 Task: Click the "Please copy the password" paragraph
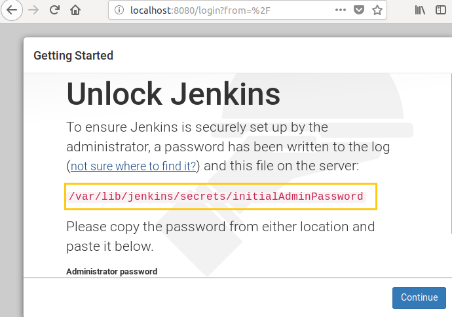pos(220,236)
